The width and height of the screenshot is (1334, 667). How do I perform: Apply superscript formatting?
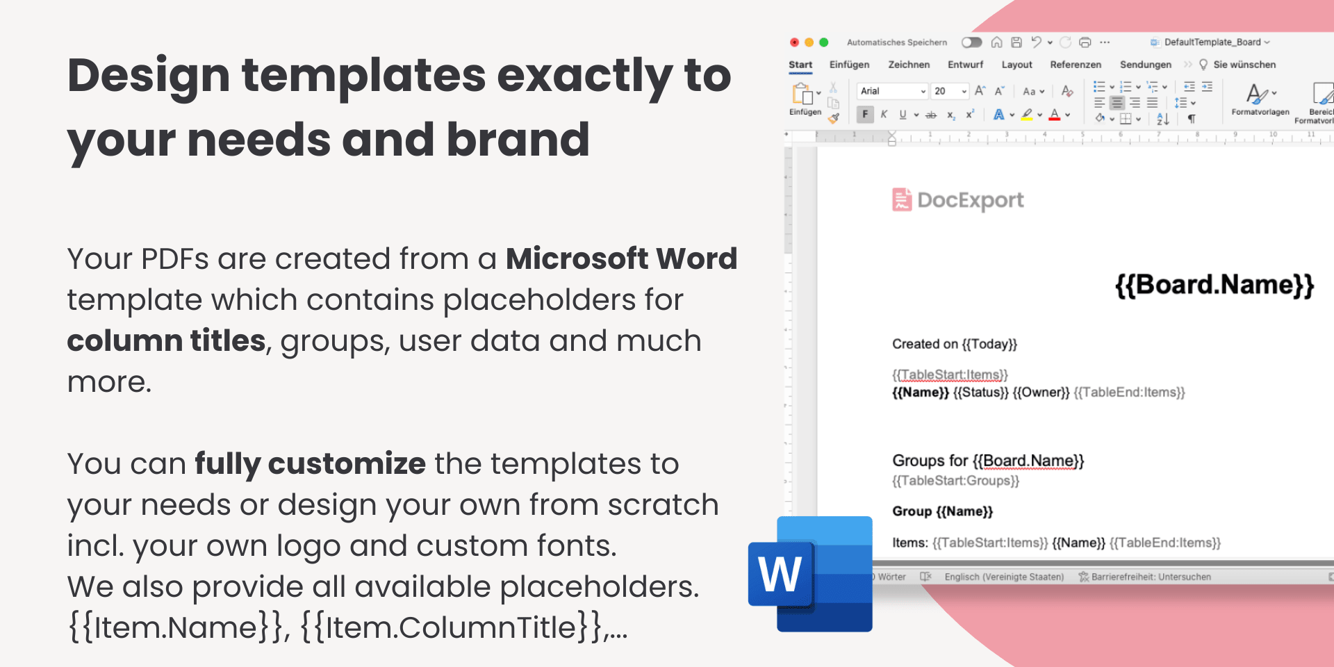click(969, 114)
